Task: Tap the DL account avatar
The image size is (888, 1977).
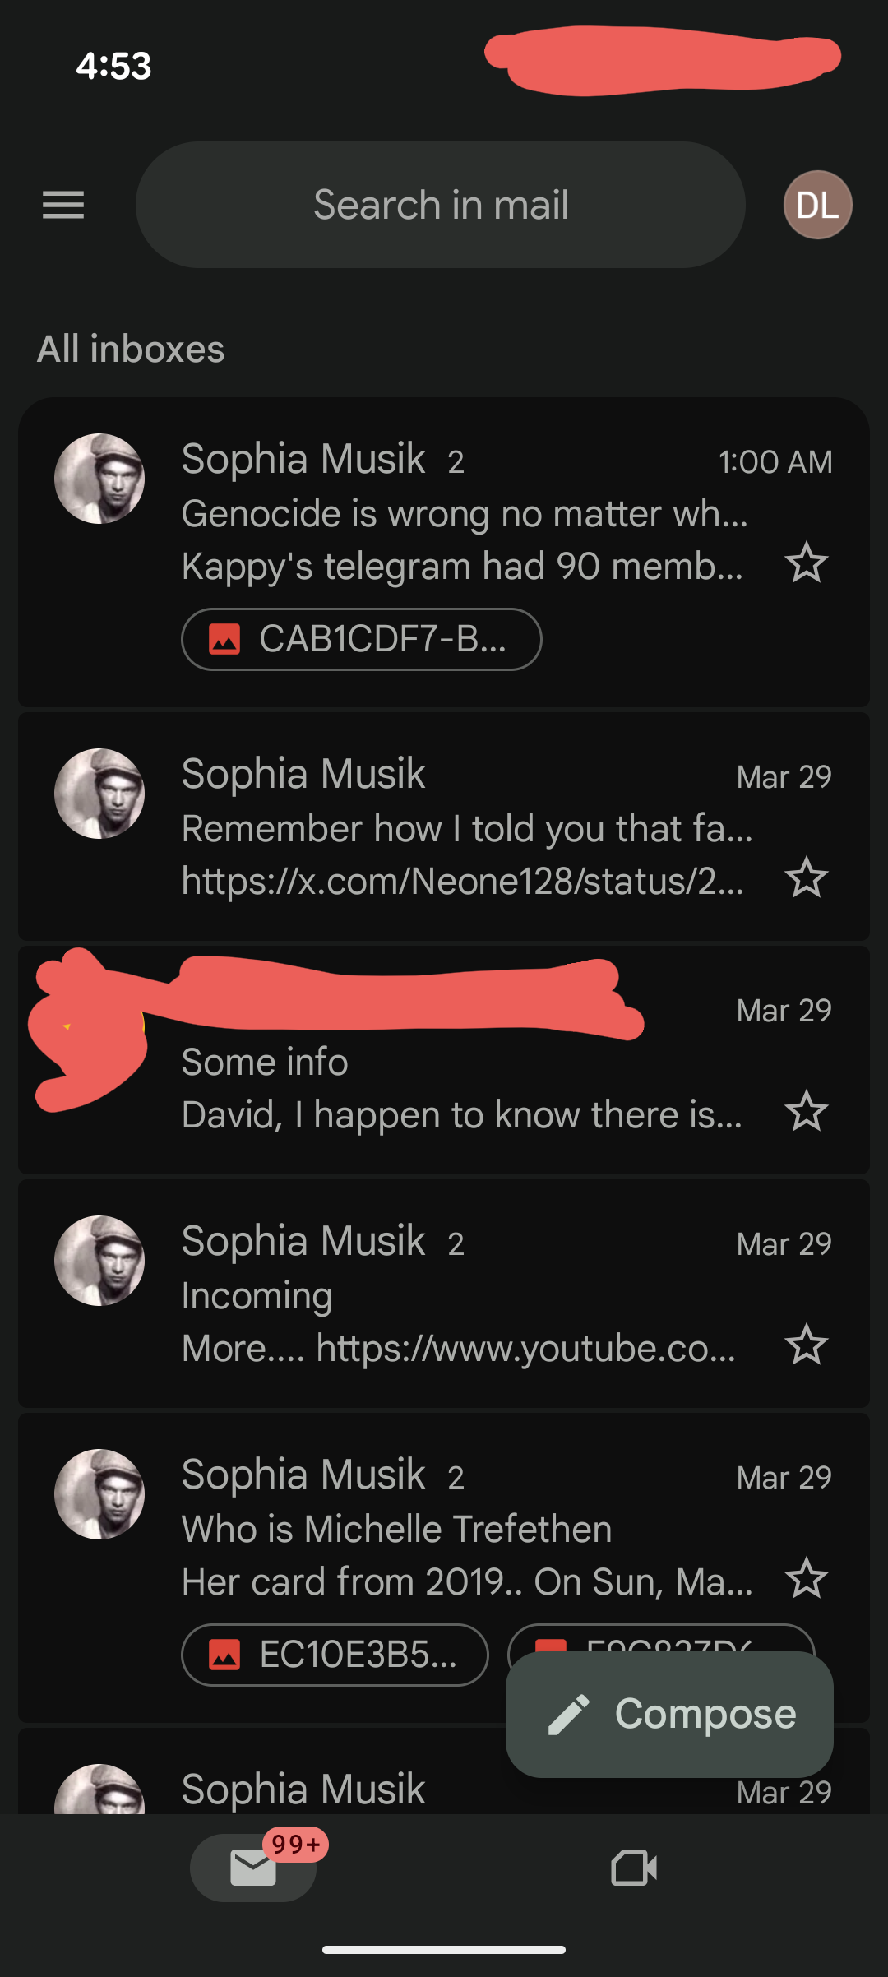Action: (x=817, y=205)
